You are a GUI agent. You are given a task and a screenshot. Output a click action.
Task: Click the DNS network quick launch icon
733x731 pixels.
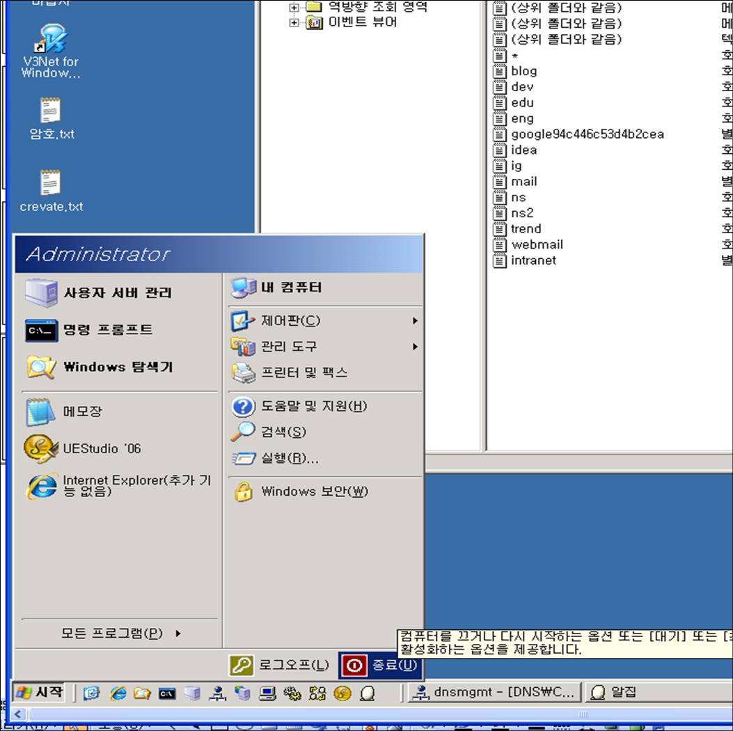pos(217,693)
